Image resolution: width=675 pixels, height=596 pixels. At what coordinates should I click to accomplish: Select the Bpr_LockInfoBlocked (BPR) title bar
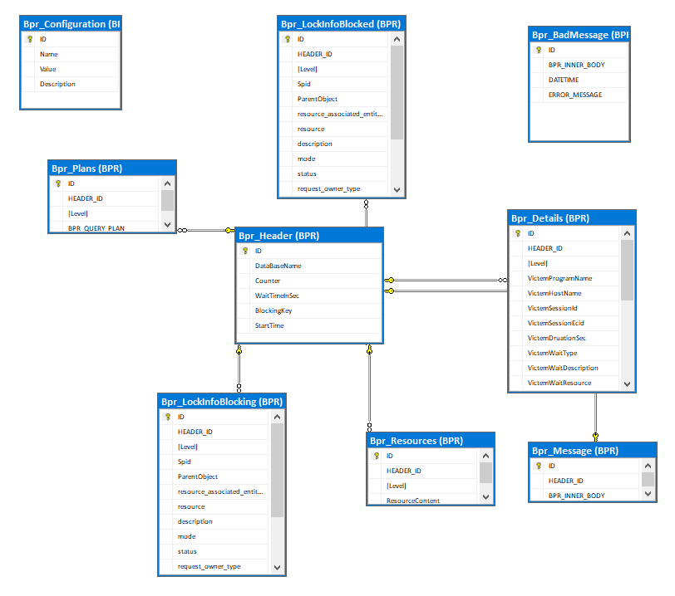[342, 24]
